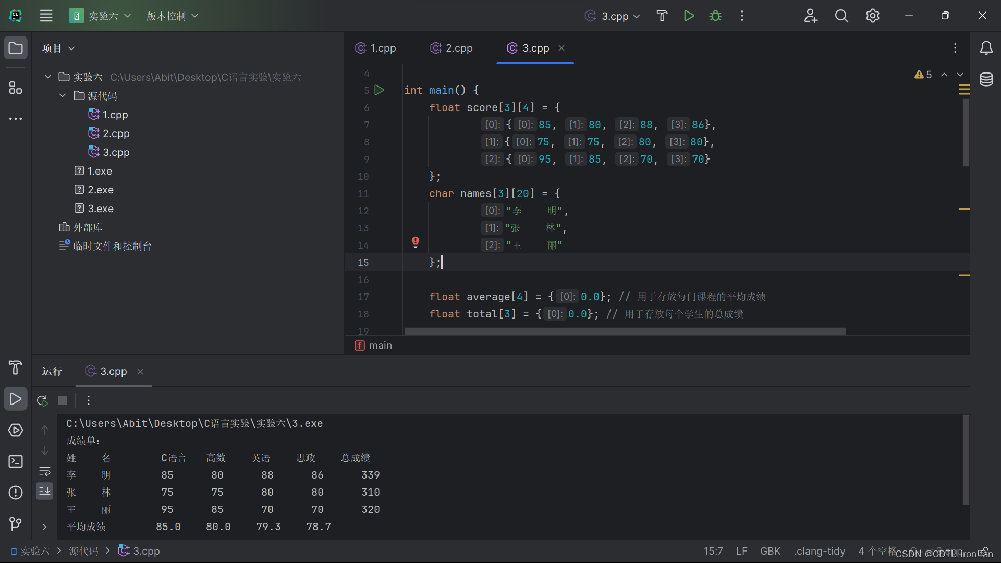Switch to the 2.cpp editor tab
Image resolution: width=1001 pixels, height=563 pixels.
coord(451,48)
